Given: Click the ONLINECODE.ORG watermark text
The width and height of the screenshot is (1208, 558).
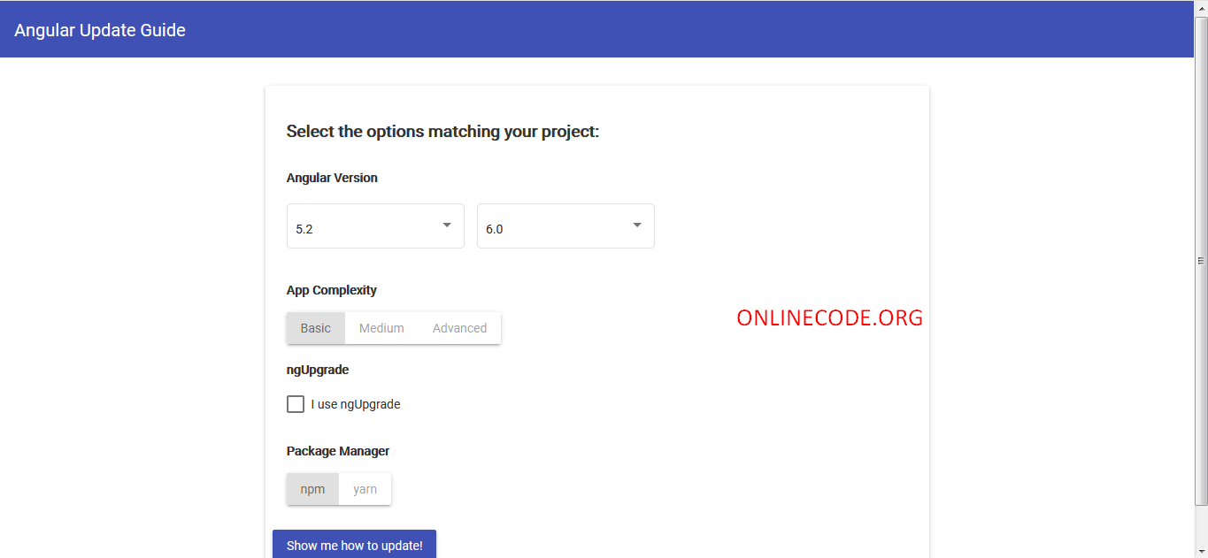Looking at the screenshot, I should [829, 317].
